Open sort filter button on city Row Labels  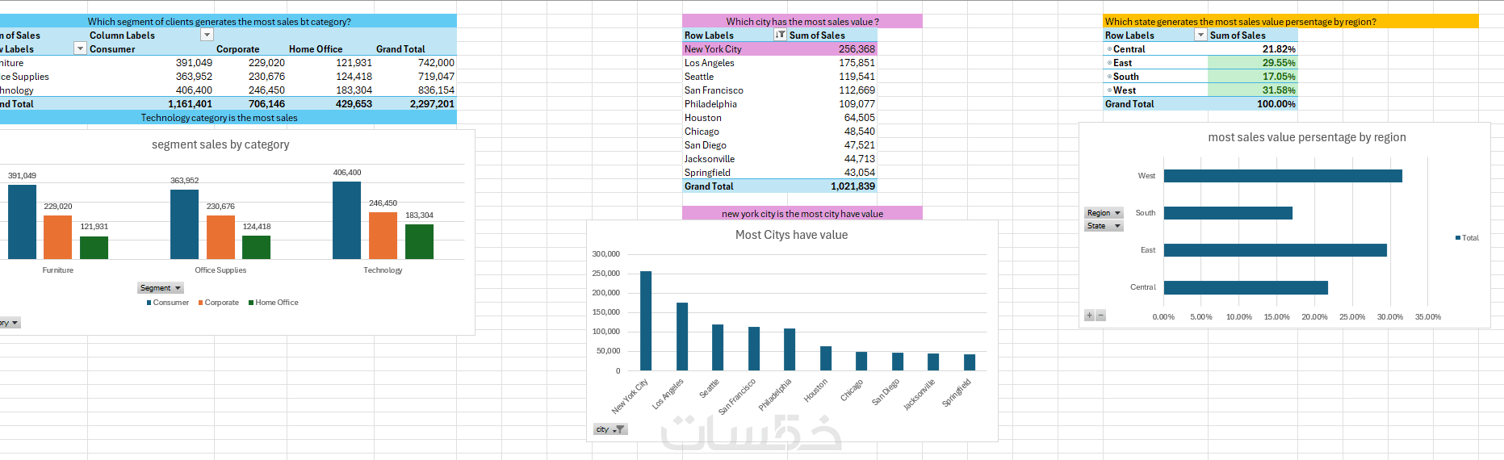[x=780, y=35]
